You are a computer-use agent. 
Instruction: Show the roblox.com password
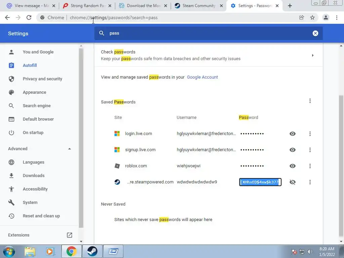point(293,166)
